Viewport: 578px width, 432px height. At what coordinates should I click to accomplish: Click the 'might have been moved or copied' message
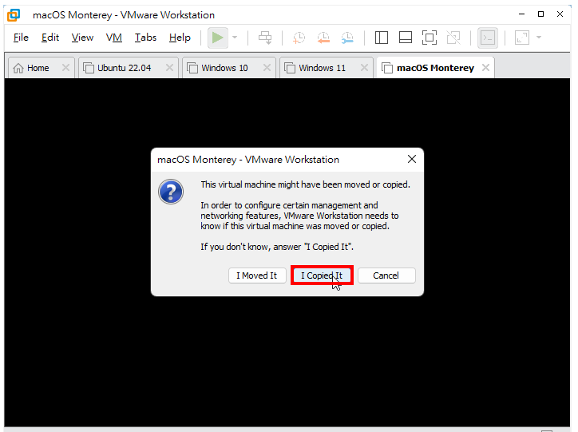[x=305, y=184]
